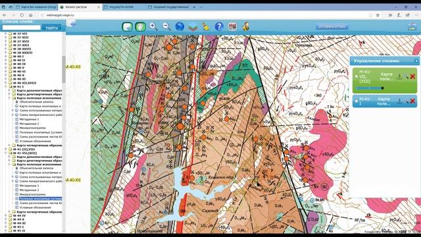The image size is (421, 237).
Task: Remove the M-41-I layer with red X
Action: coord(412,101)
